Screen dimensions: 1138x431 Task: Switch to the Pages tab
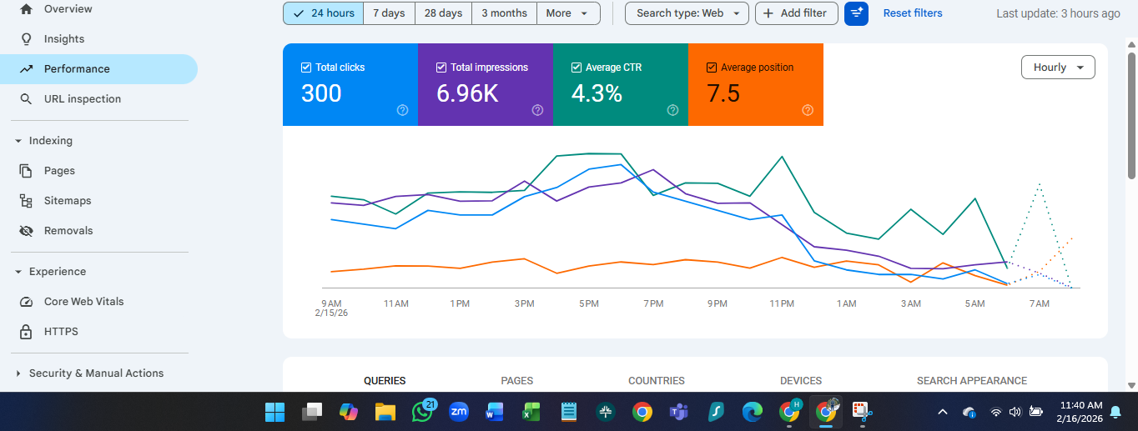tap(516, 381)
